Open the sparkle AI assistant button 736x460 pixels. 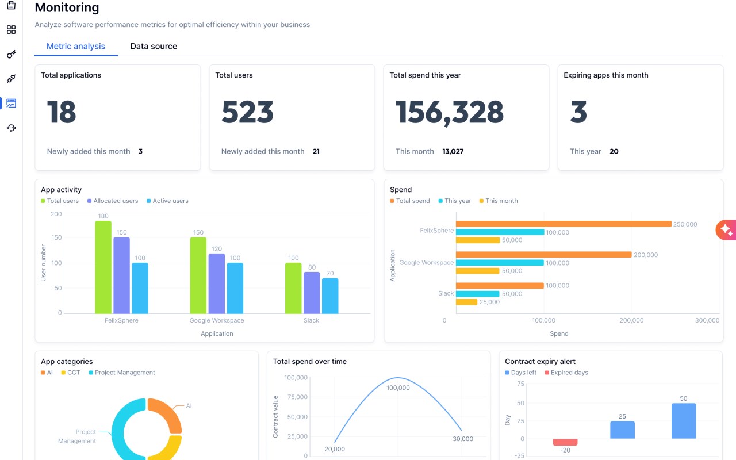726,230
